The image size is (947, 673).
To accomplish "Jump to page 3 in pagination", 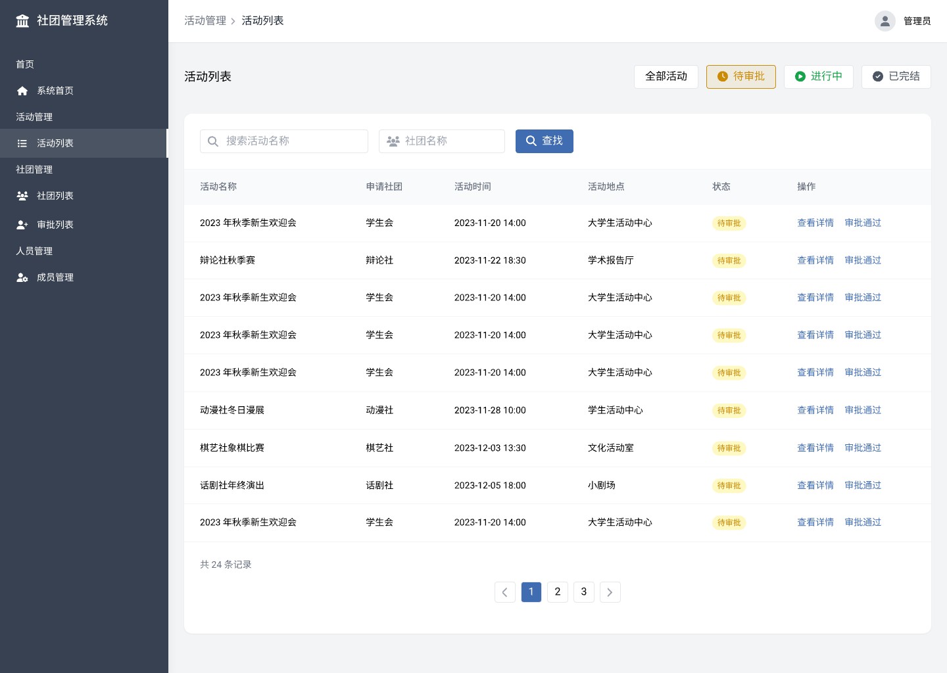I will click(583, 592).
